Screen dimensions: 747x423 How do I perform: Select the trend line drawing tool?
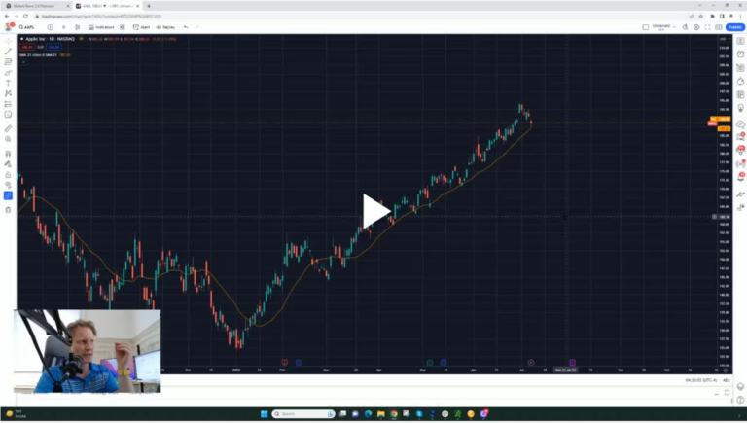click(8, 51)
